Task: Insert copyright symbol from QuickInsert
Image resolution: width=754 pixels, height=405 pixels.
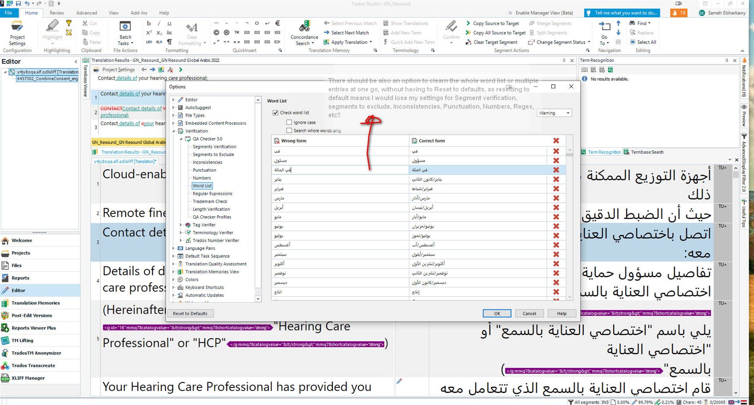Action: [x=216, y=33]
